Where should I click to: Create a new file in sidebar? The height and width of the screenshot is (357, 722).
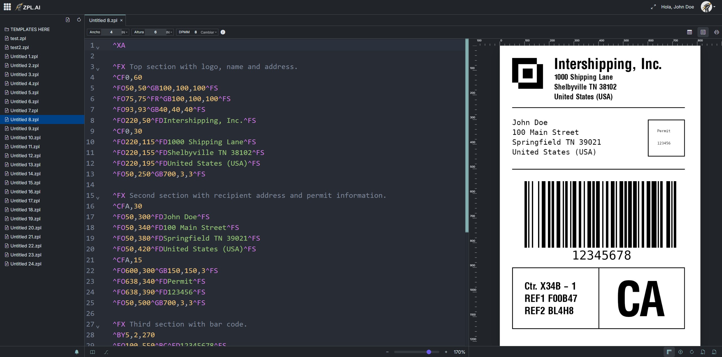tap(68, 20)
